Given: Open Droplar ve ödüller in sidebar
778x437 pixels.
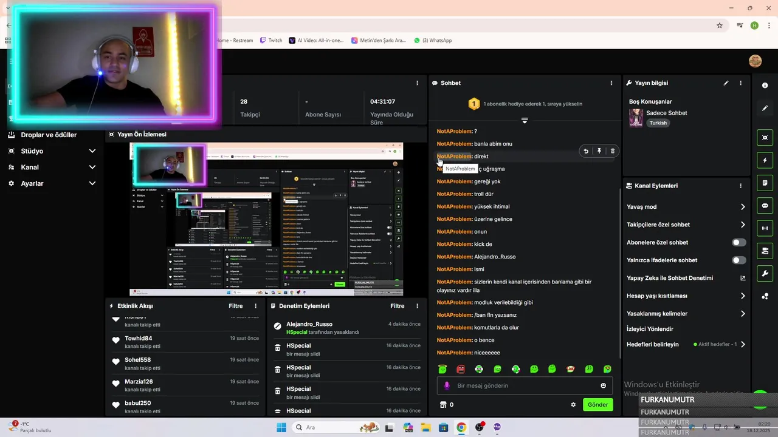Looking at the screenshot, I should point(49,135).
